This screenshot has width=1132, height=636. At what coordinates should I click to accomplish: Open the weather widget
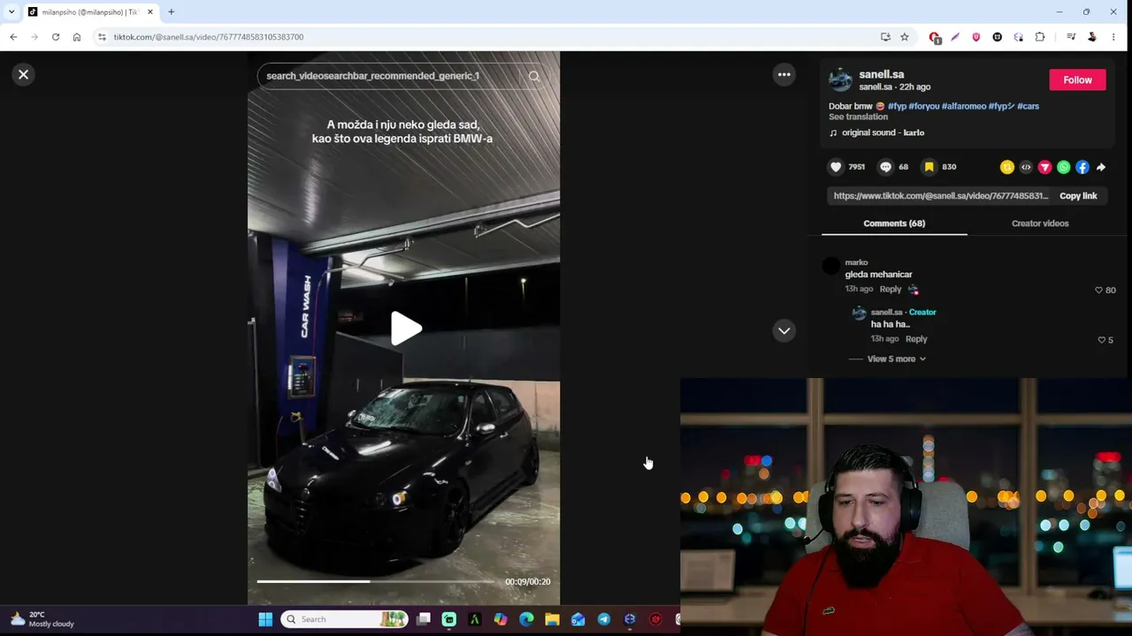point(42,619)
